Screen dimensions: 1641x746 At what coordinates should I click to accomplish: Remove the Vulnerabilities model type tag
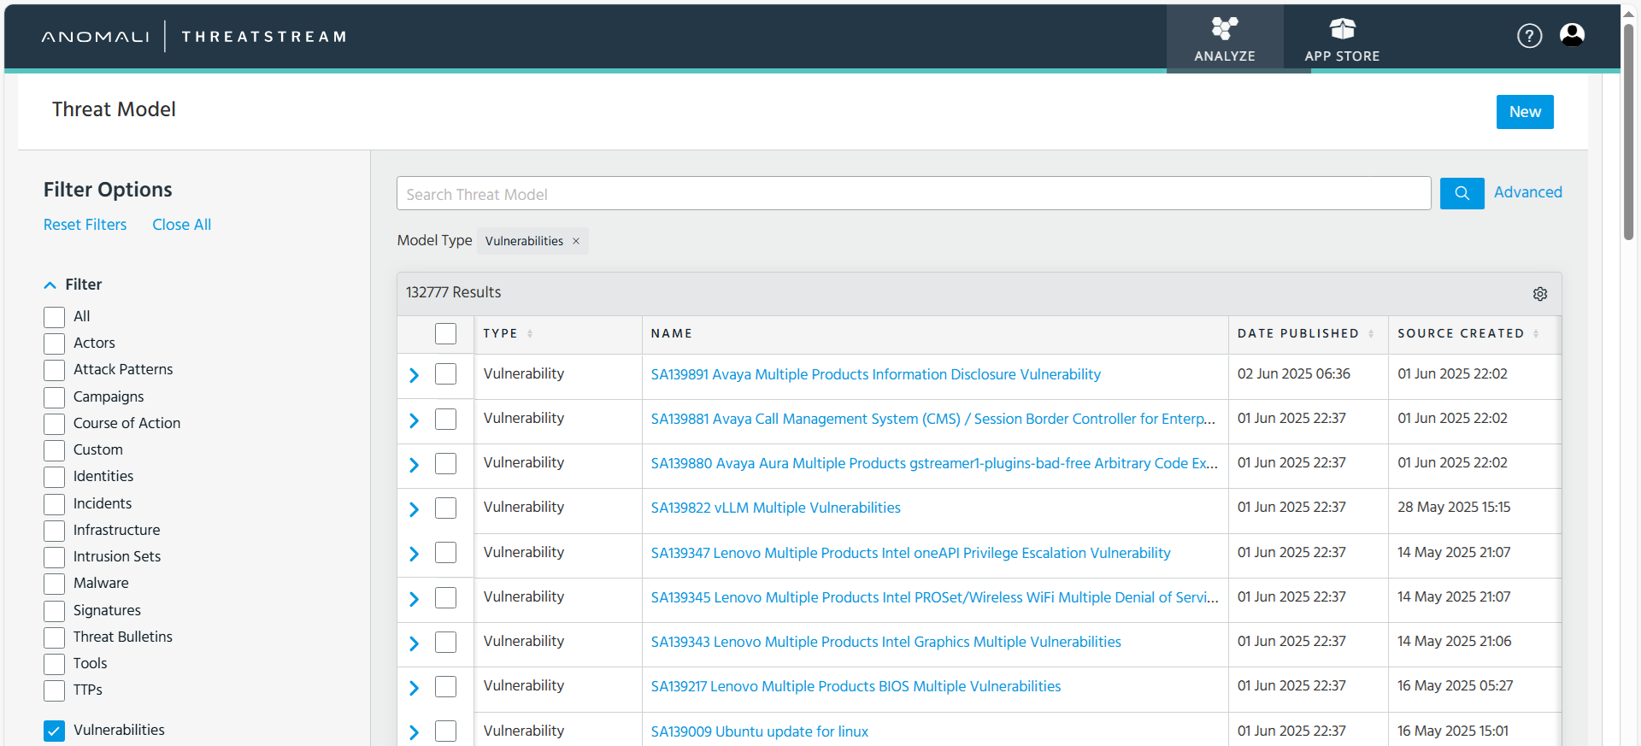pos(576,241)
